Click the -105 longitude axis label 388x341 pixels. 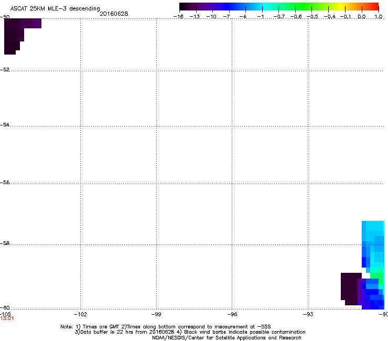(x=5, y=314)
